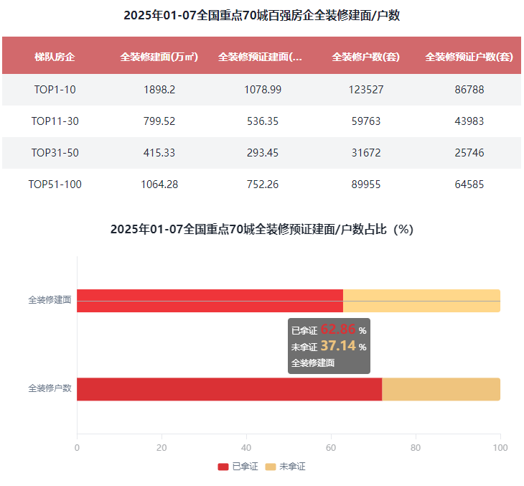Click the red 已拿证 bar for 全装修建面
The image size is (524, 486).
point(210,301)
